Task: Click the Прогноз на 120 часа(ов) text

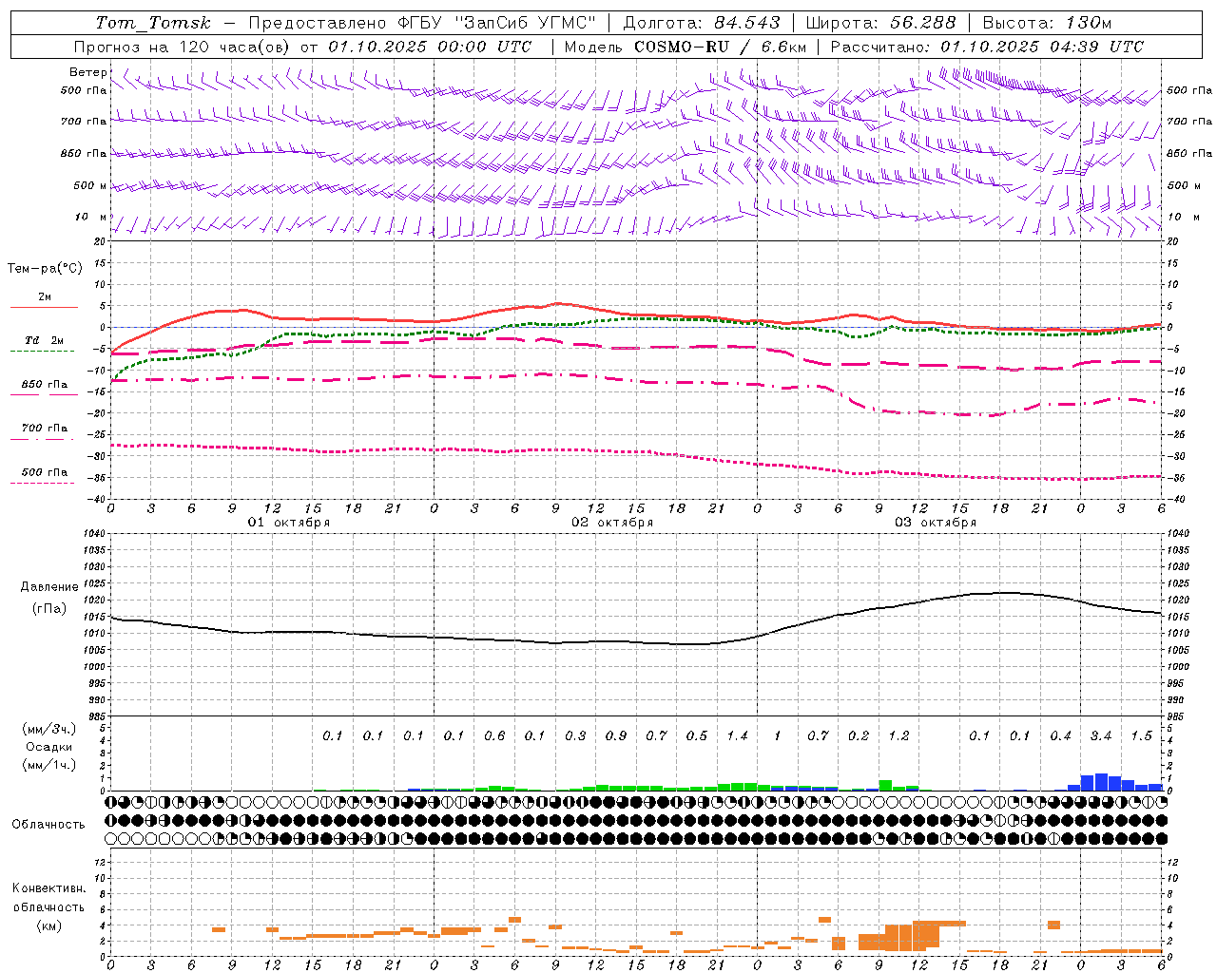Action: pyautogui.click(x=183, y=47)
